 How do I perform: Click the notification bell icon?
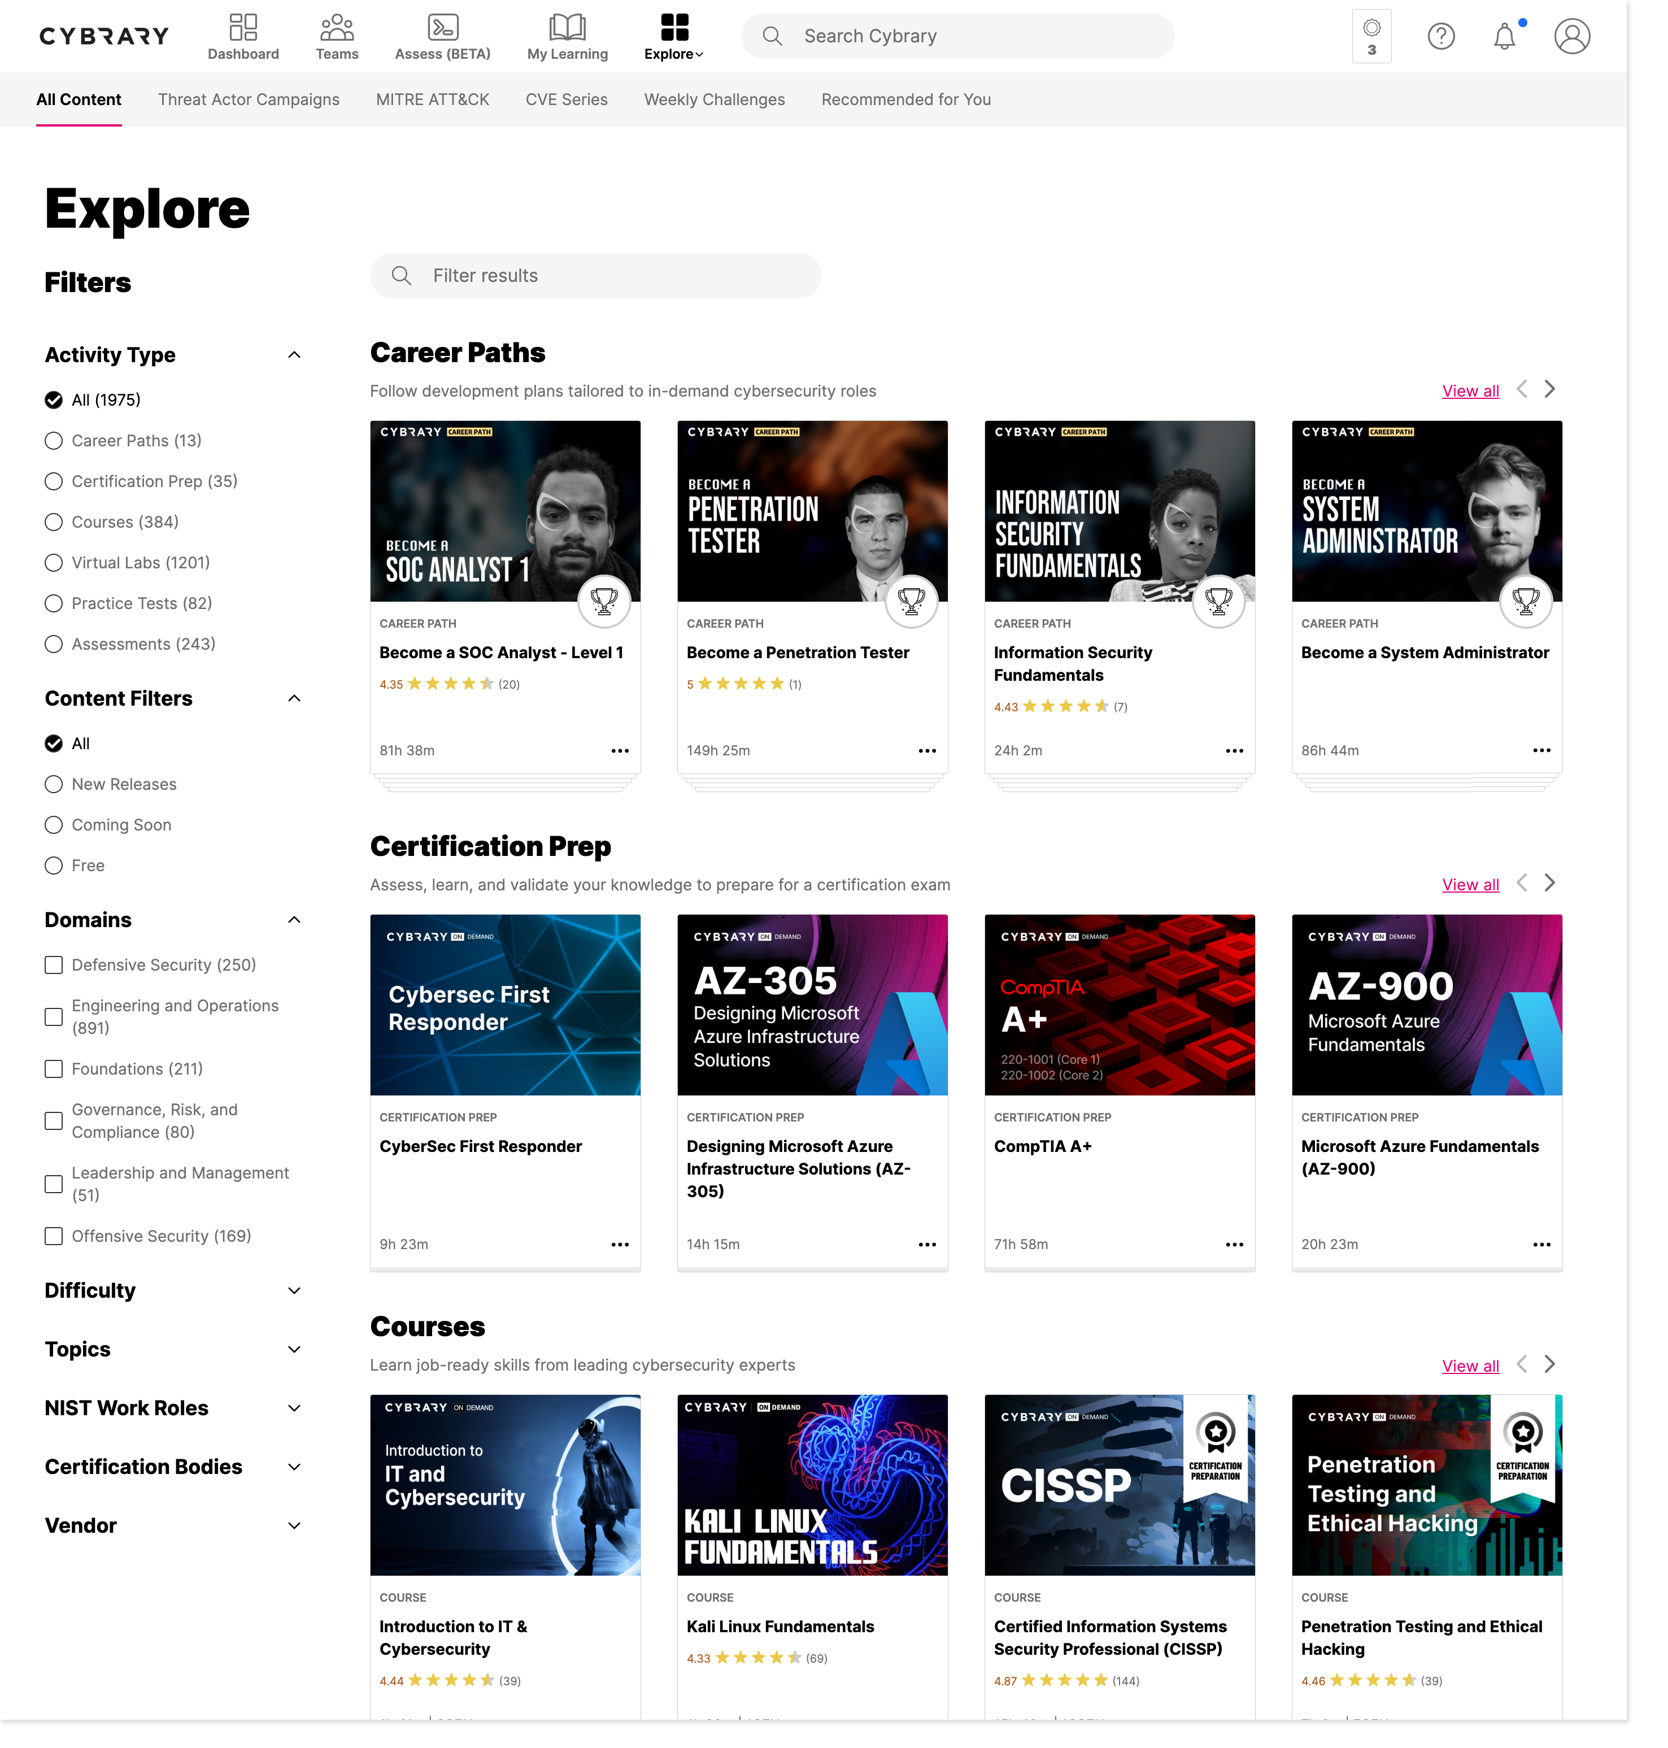1504,37
